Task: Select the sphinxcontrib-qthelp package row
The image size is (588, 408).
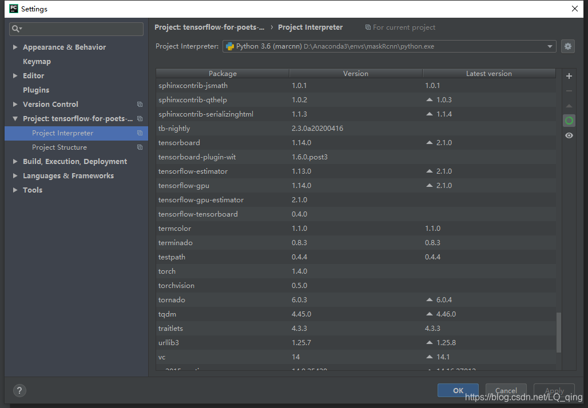Action: (356, 100)
